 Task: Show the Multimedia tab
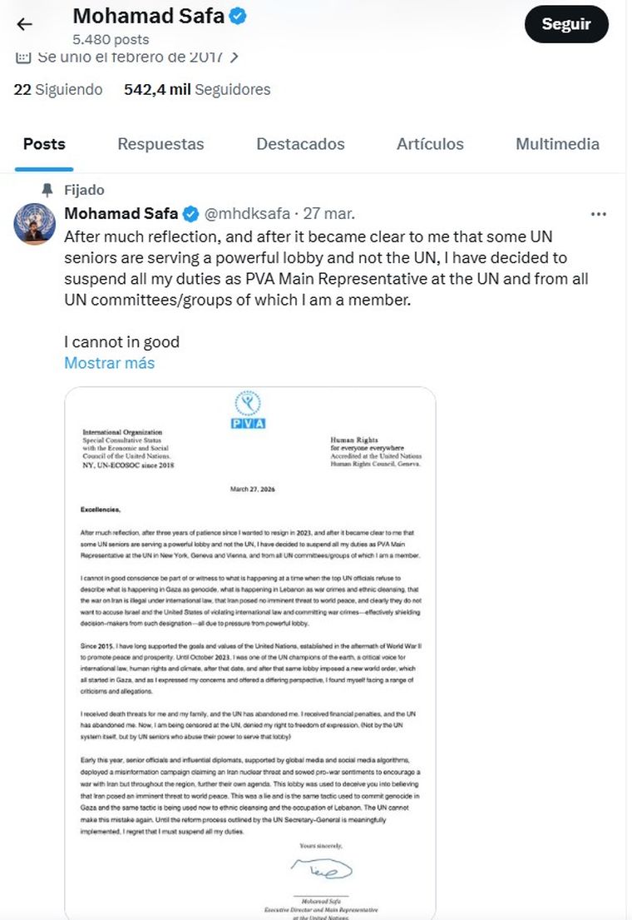[x=557, y=144]
